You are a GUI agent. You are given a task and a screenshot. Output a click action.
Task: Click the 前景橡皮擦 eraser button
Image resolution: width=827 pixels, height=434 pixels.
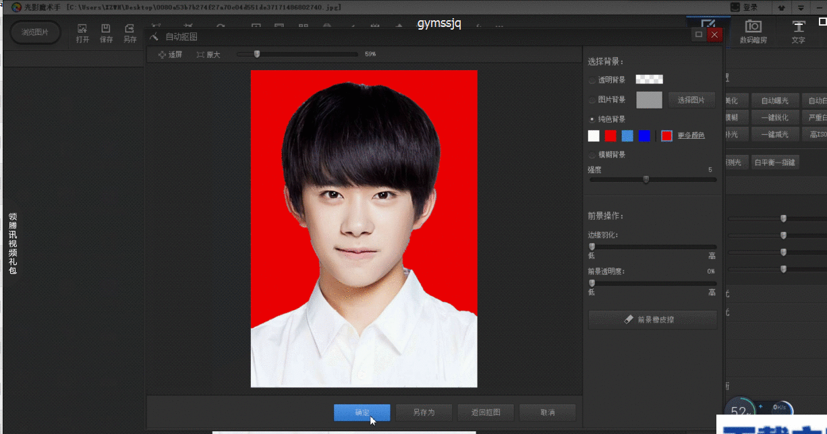point(652,319)
